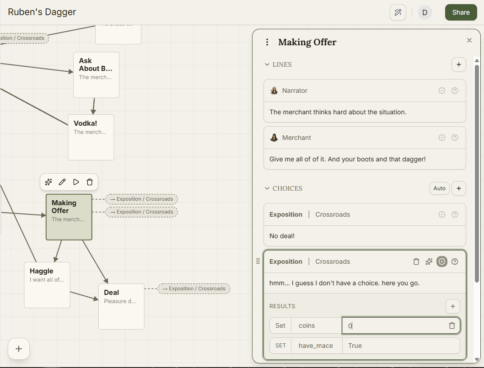Click sparkle AI icon on selected choice
The image size is (484, 368).
(429, 261)
